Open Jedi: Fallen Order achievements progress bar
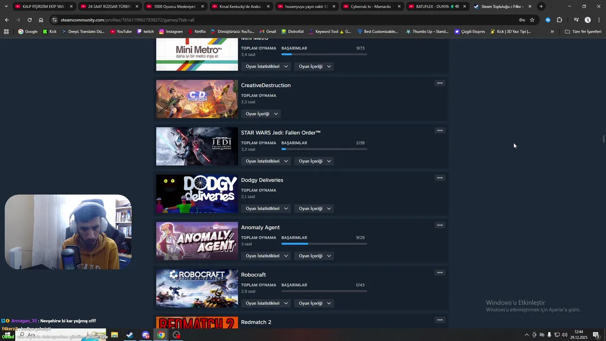Image resolution: width=606 pixels, height=341 pixels. [324, 149]
